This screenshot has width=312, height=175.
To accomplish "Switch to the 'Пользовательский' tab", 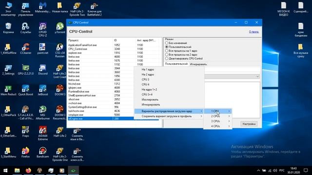I will [x=176, y=64].
